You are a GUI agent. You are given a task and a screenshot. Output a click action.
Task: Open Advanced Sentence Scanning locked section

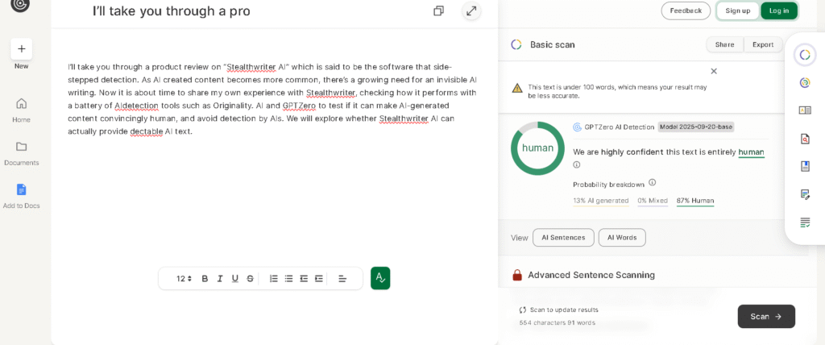click(x=591, y=275)
